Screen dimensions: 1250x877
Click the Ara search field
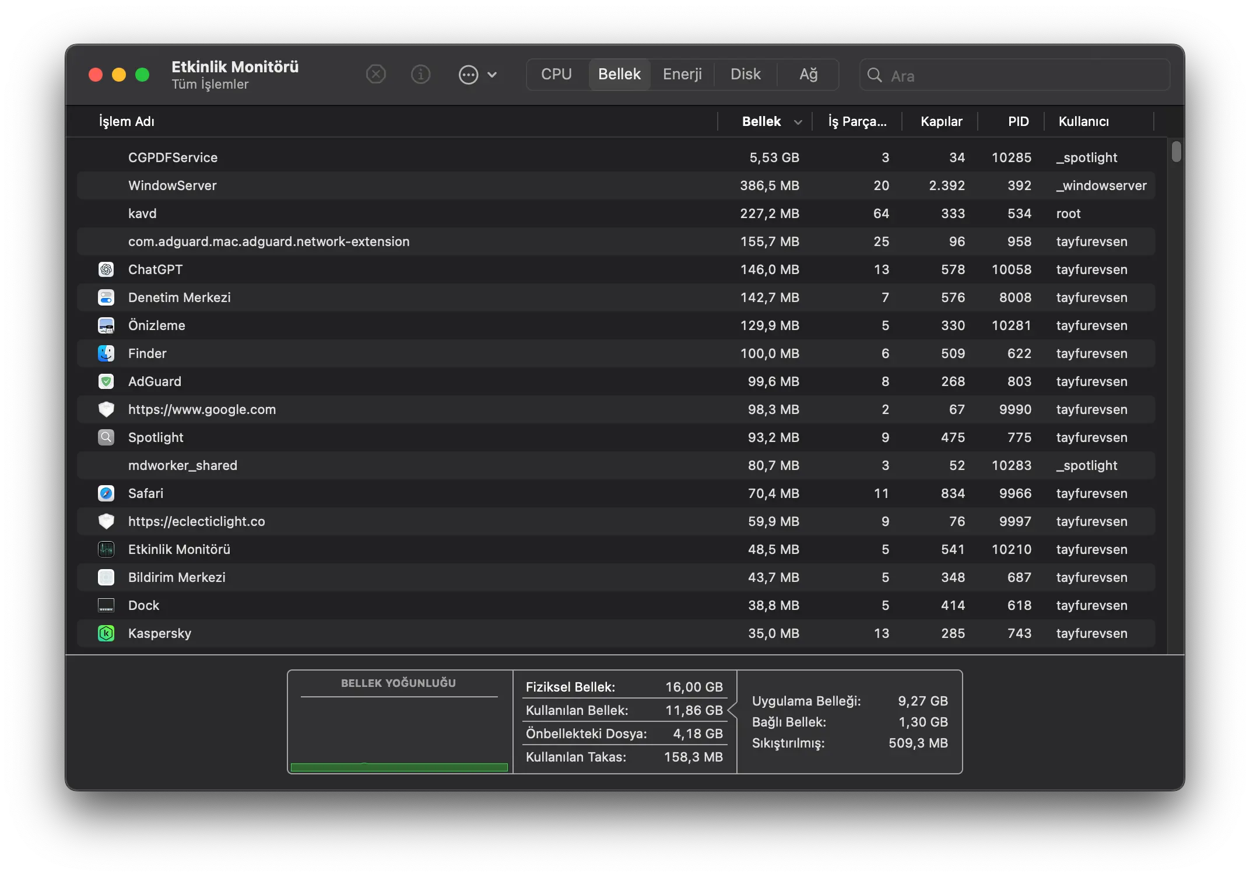(1014, 75)
